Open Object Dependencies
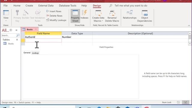The image size is (192, 108). point(145,16)
